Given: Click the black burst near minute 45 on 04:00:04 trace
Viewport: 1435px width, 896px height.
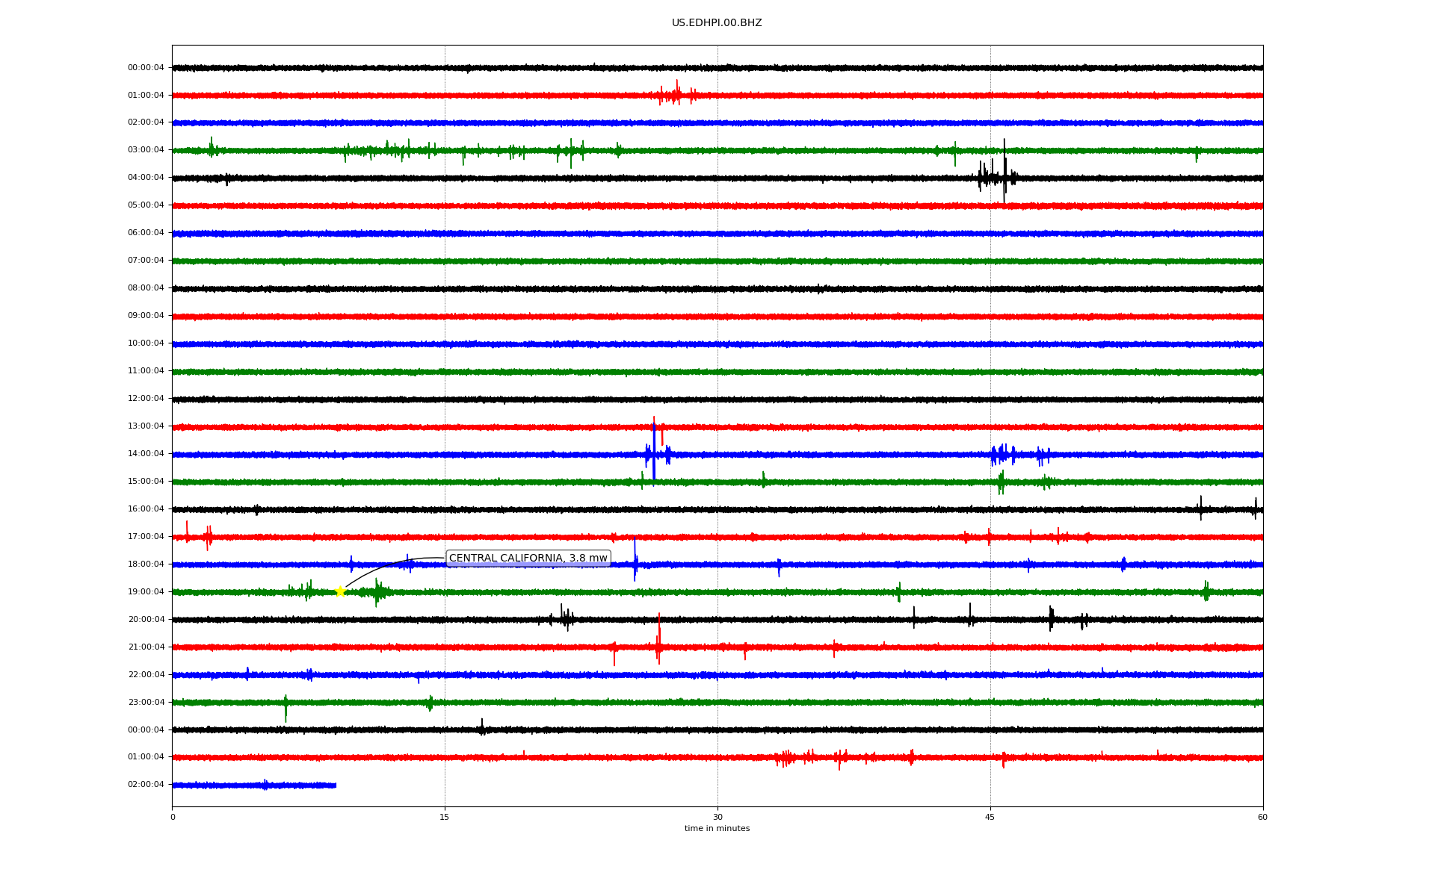Looking at the screenshot, I should pos(998,172).
